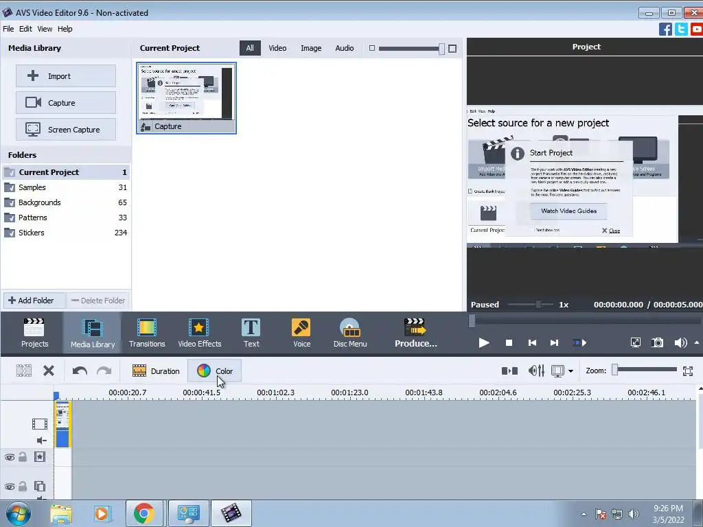Click the Screen Capture button
The width and height of the screenshot is (703, 527).
[66, 130]
